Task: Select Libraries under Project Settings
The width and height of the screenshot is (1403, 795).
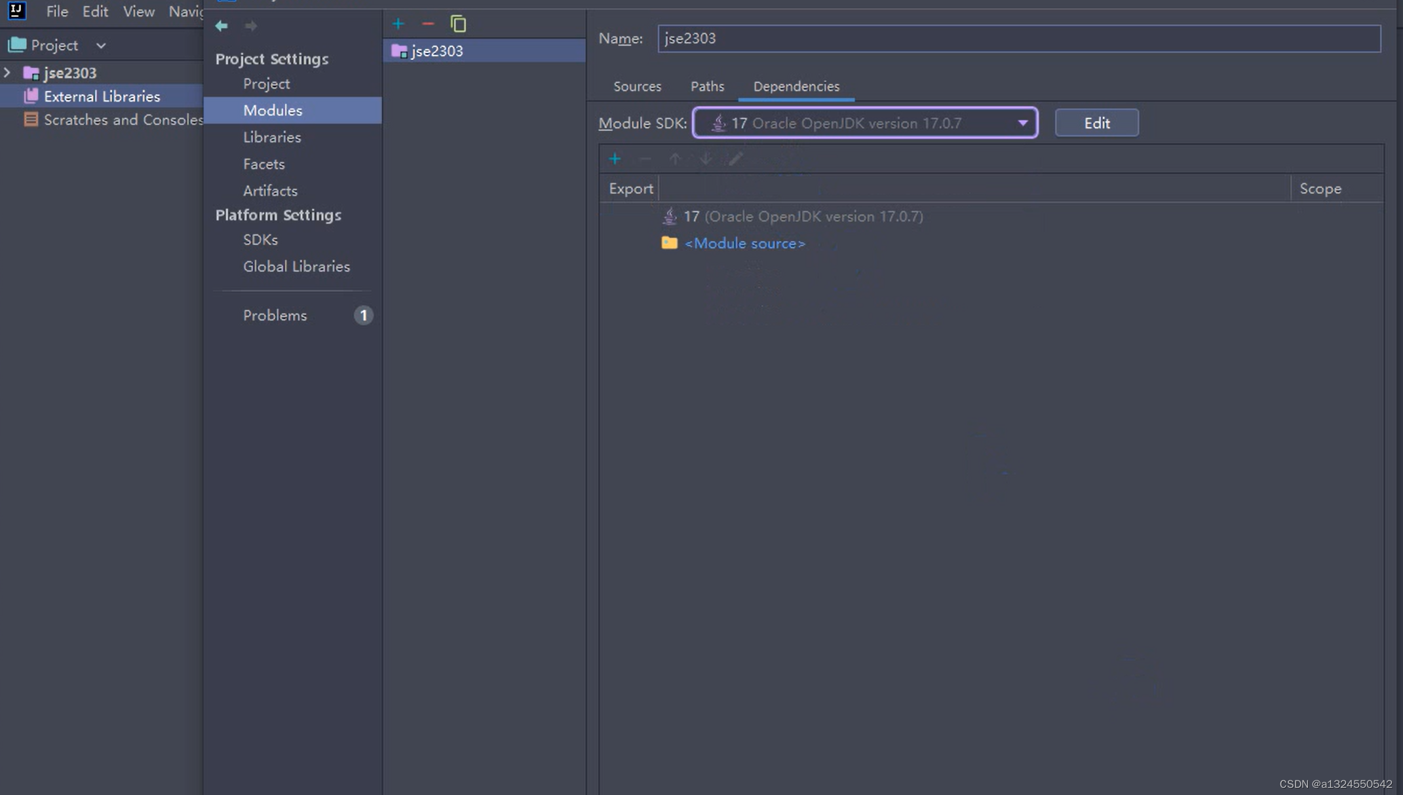Action: 272,138
